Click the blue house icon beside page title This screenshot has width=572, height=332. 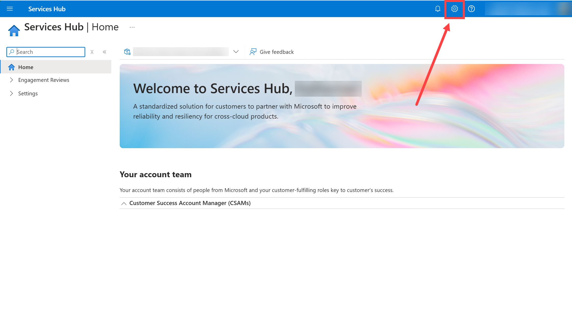pos(14,31)
